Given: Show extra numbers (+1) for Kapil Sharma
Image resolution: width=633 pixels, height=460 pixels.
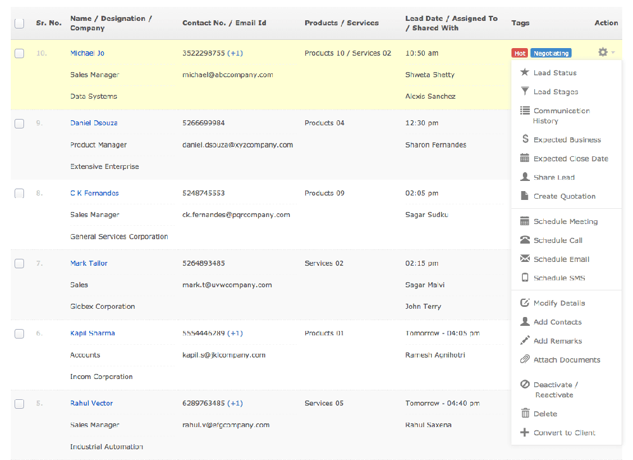Looking at the screenshot, I should coord(235,333).
